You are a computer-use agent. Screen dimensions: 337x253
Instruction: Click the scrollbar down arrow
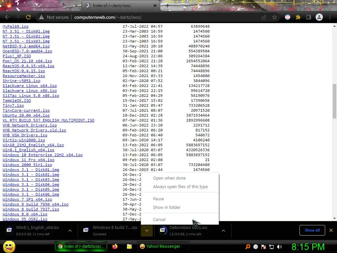[x=334, y=218]
